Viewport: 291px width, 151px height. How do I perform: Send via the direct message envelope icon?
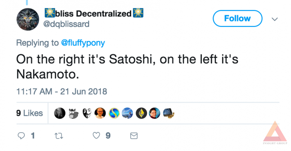click(134, 136)
